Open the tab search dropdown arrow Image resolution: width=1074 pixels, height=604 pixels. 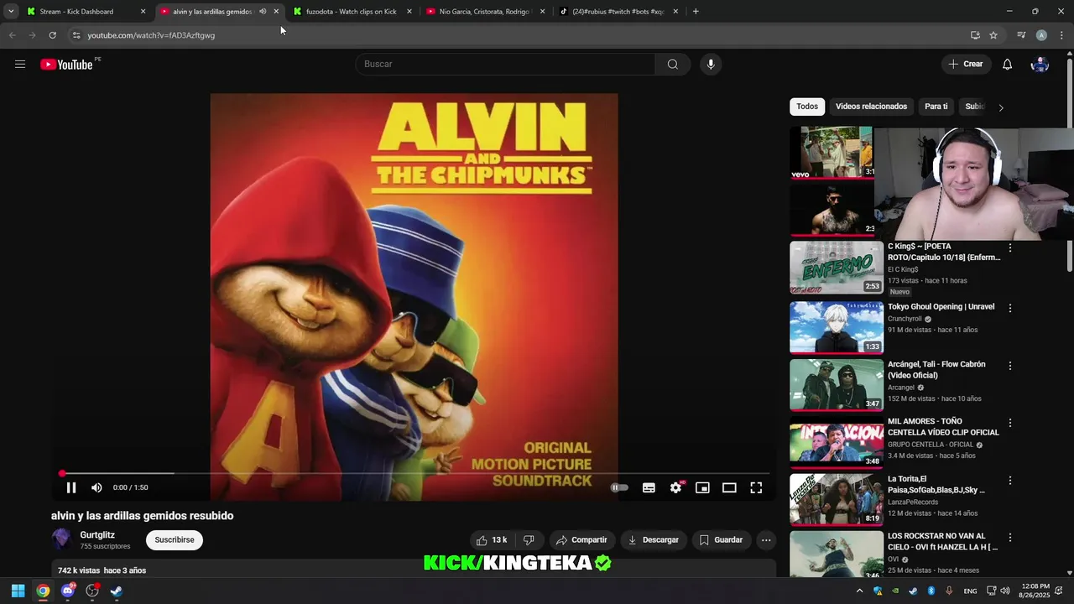[11, 12]
